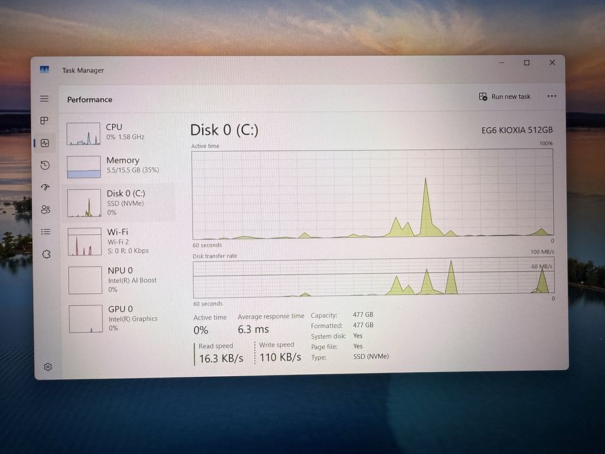605x454 pixels.
Task: Close the Task Manager window
Action: (x=552, y=62)
